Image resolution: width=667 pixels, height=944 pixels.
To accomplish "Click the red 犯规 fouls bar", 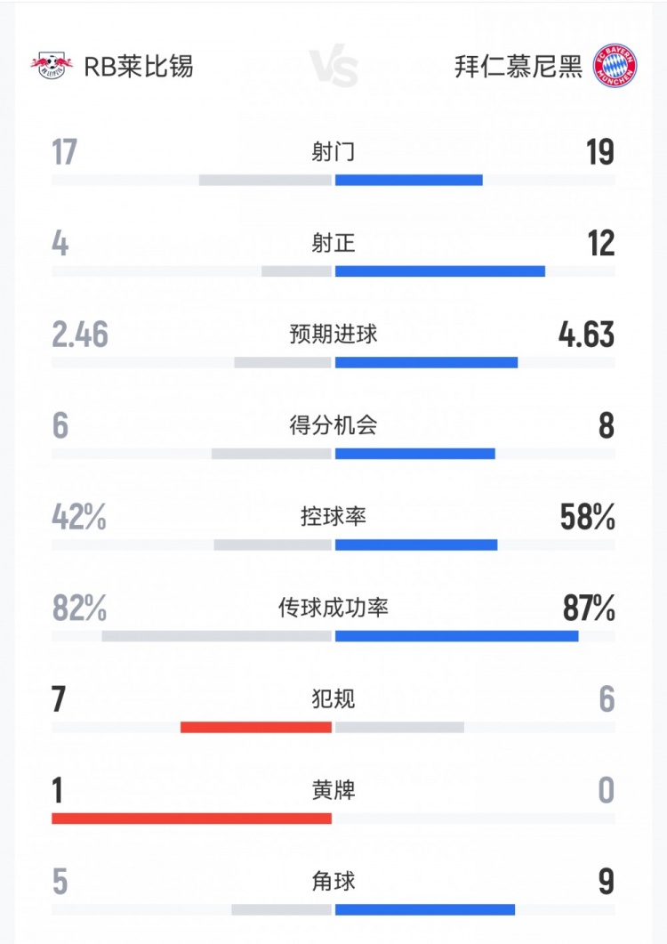I will pos(256,726).
